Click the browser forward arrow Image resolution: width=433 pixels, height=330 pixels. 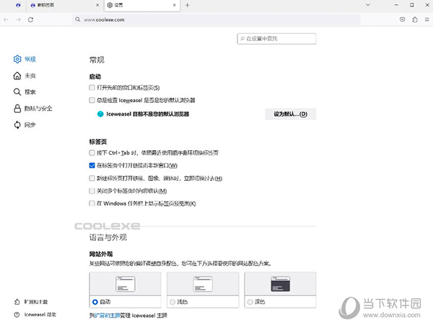18,19
